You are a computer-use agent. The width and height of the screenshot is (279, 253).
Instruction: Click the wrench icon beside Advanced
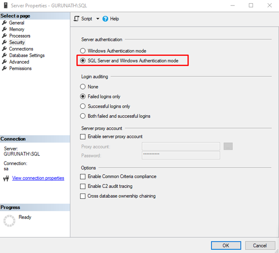point(4,62)
